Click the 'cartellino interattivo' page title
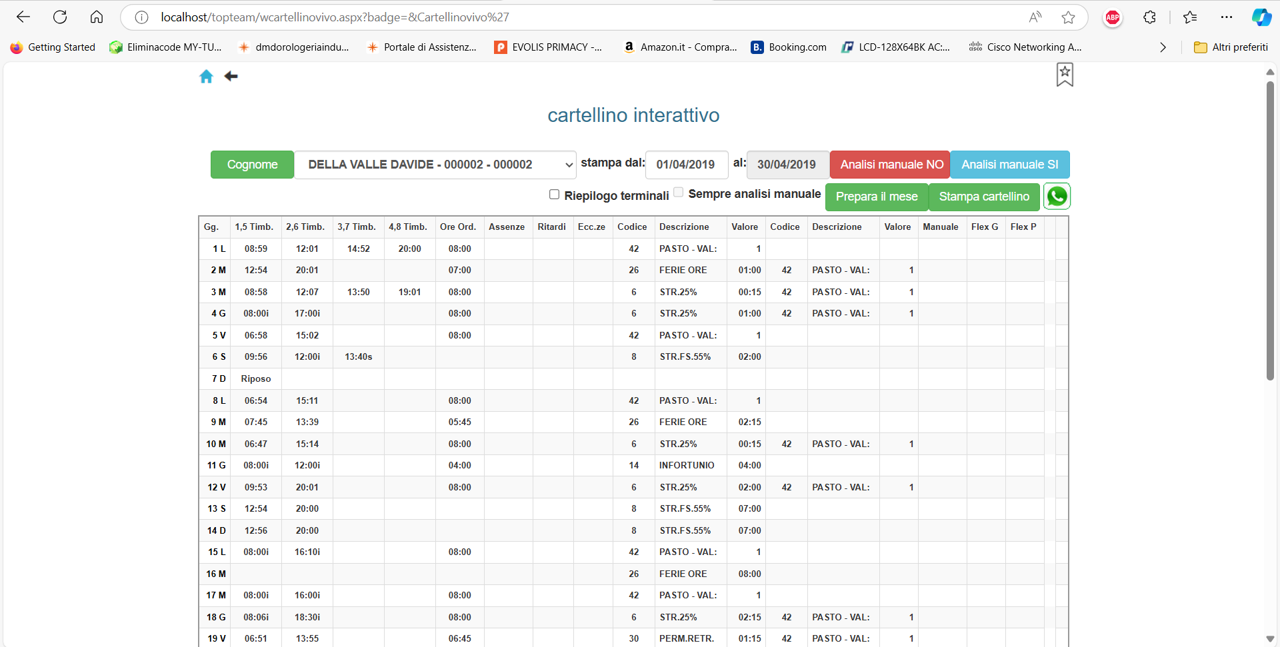The width and height of the screenshot is (1280, 647). (633, 115)
